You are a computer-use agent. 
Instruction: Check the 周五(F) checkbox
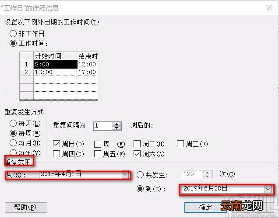98,154
